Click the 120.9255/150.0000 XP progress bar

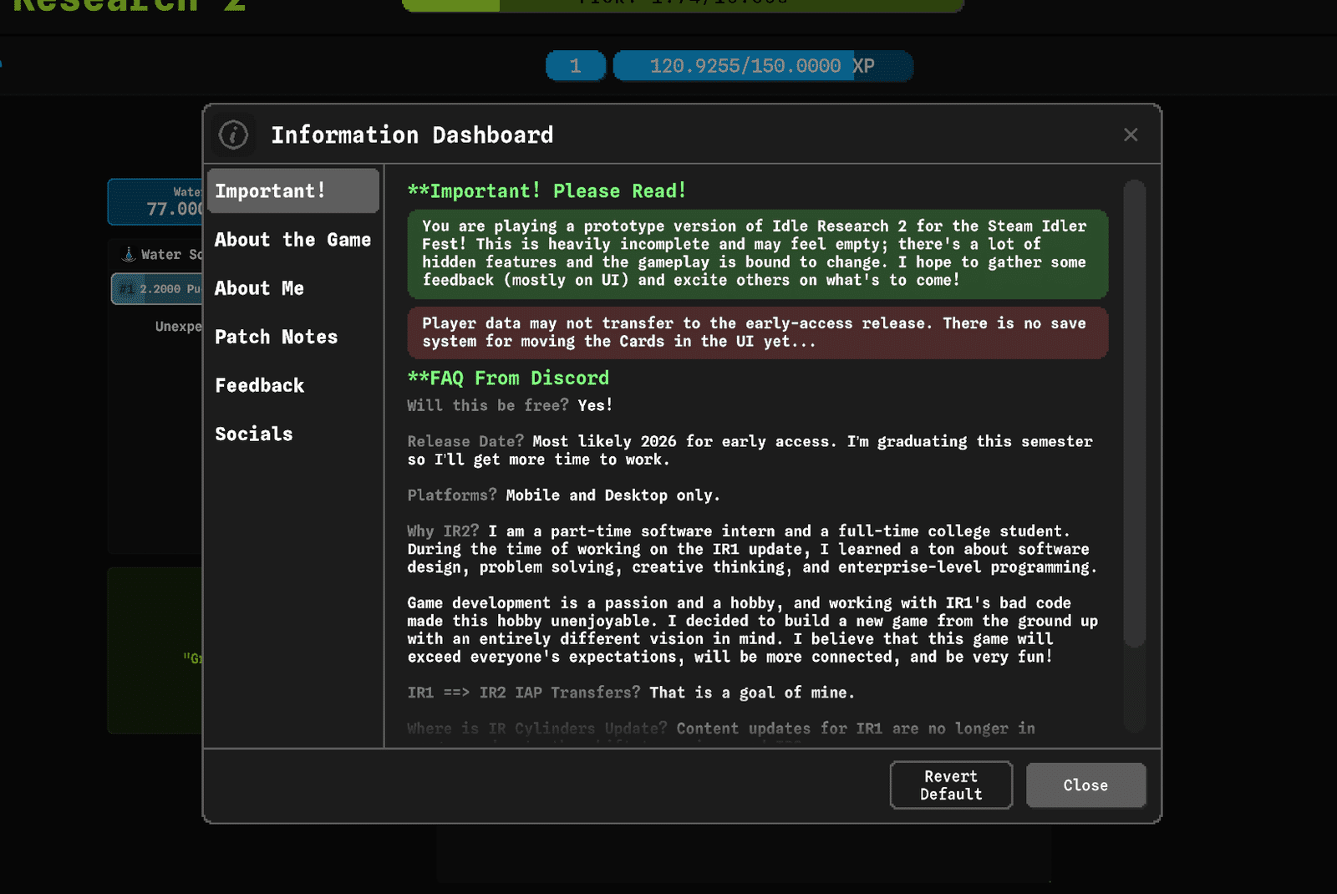coord(763,66)
